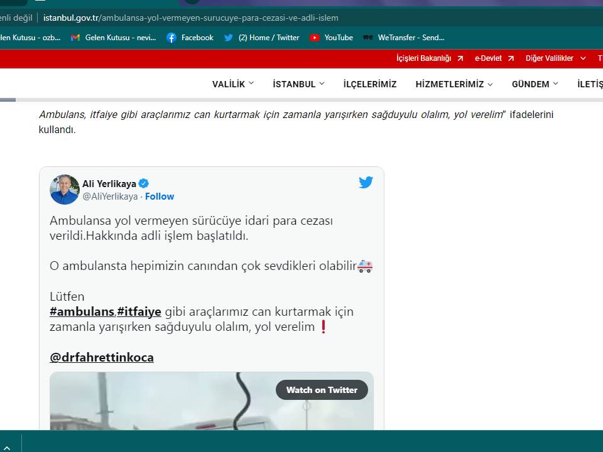Open the YouTube bookmark label
This screenshot has height=452, width=603.
point(339,38)
